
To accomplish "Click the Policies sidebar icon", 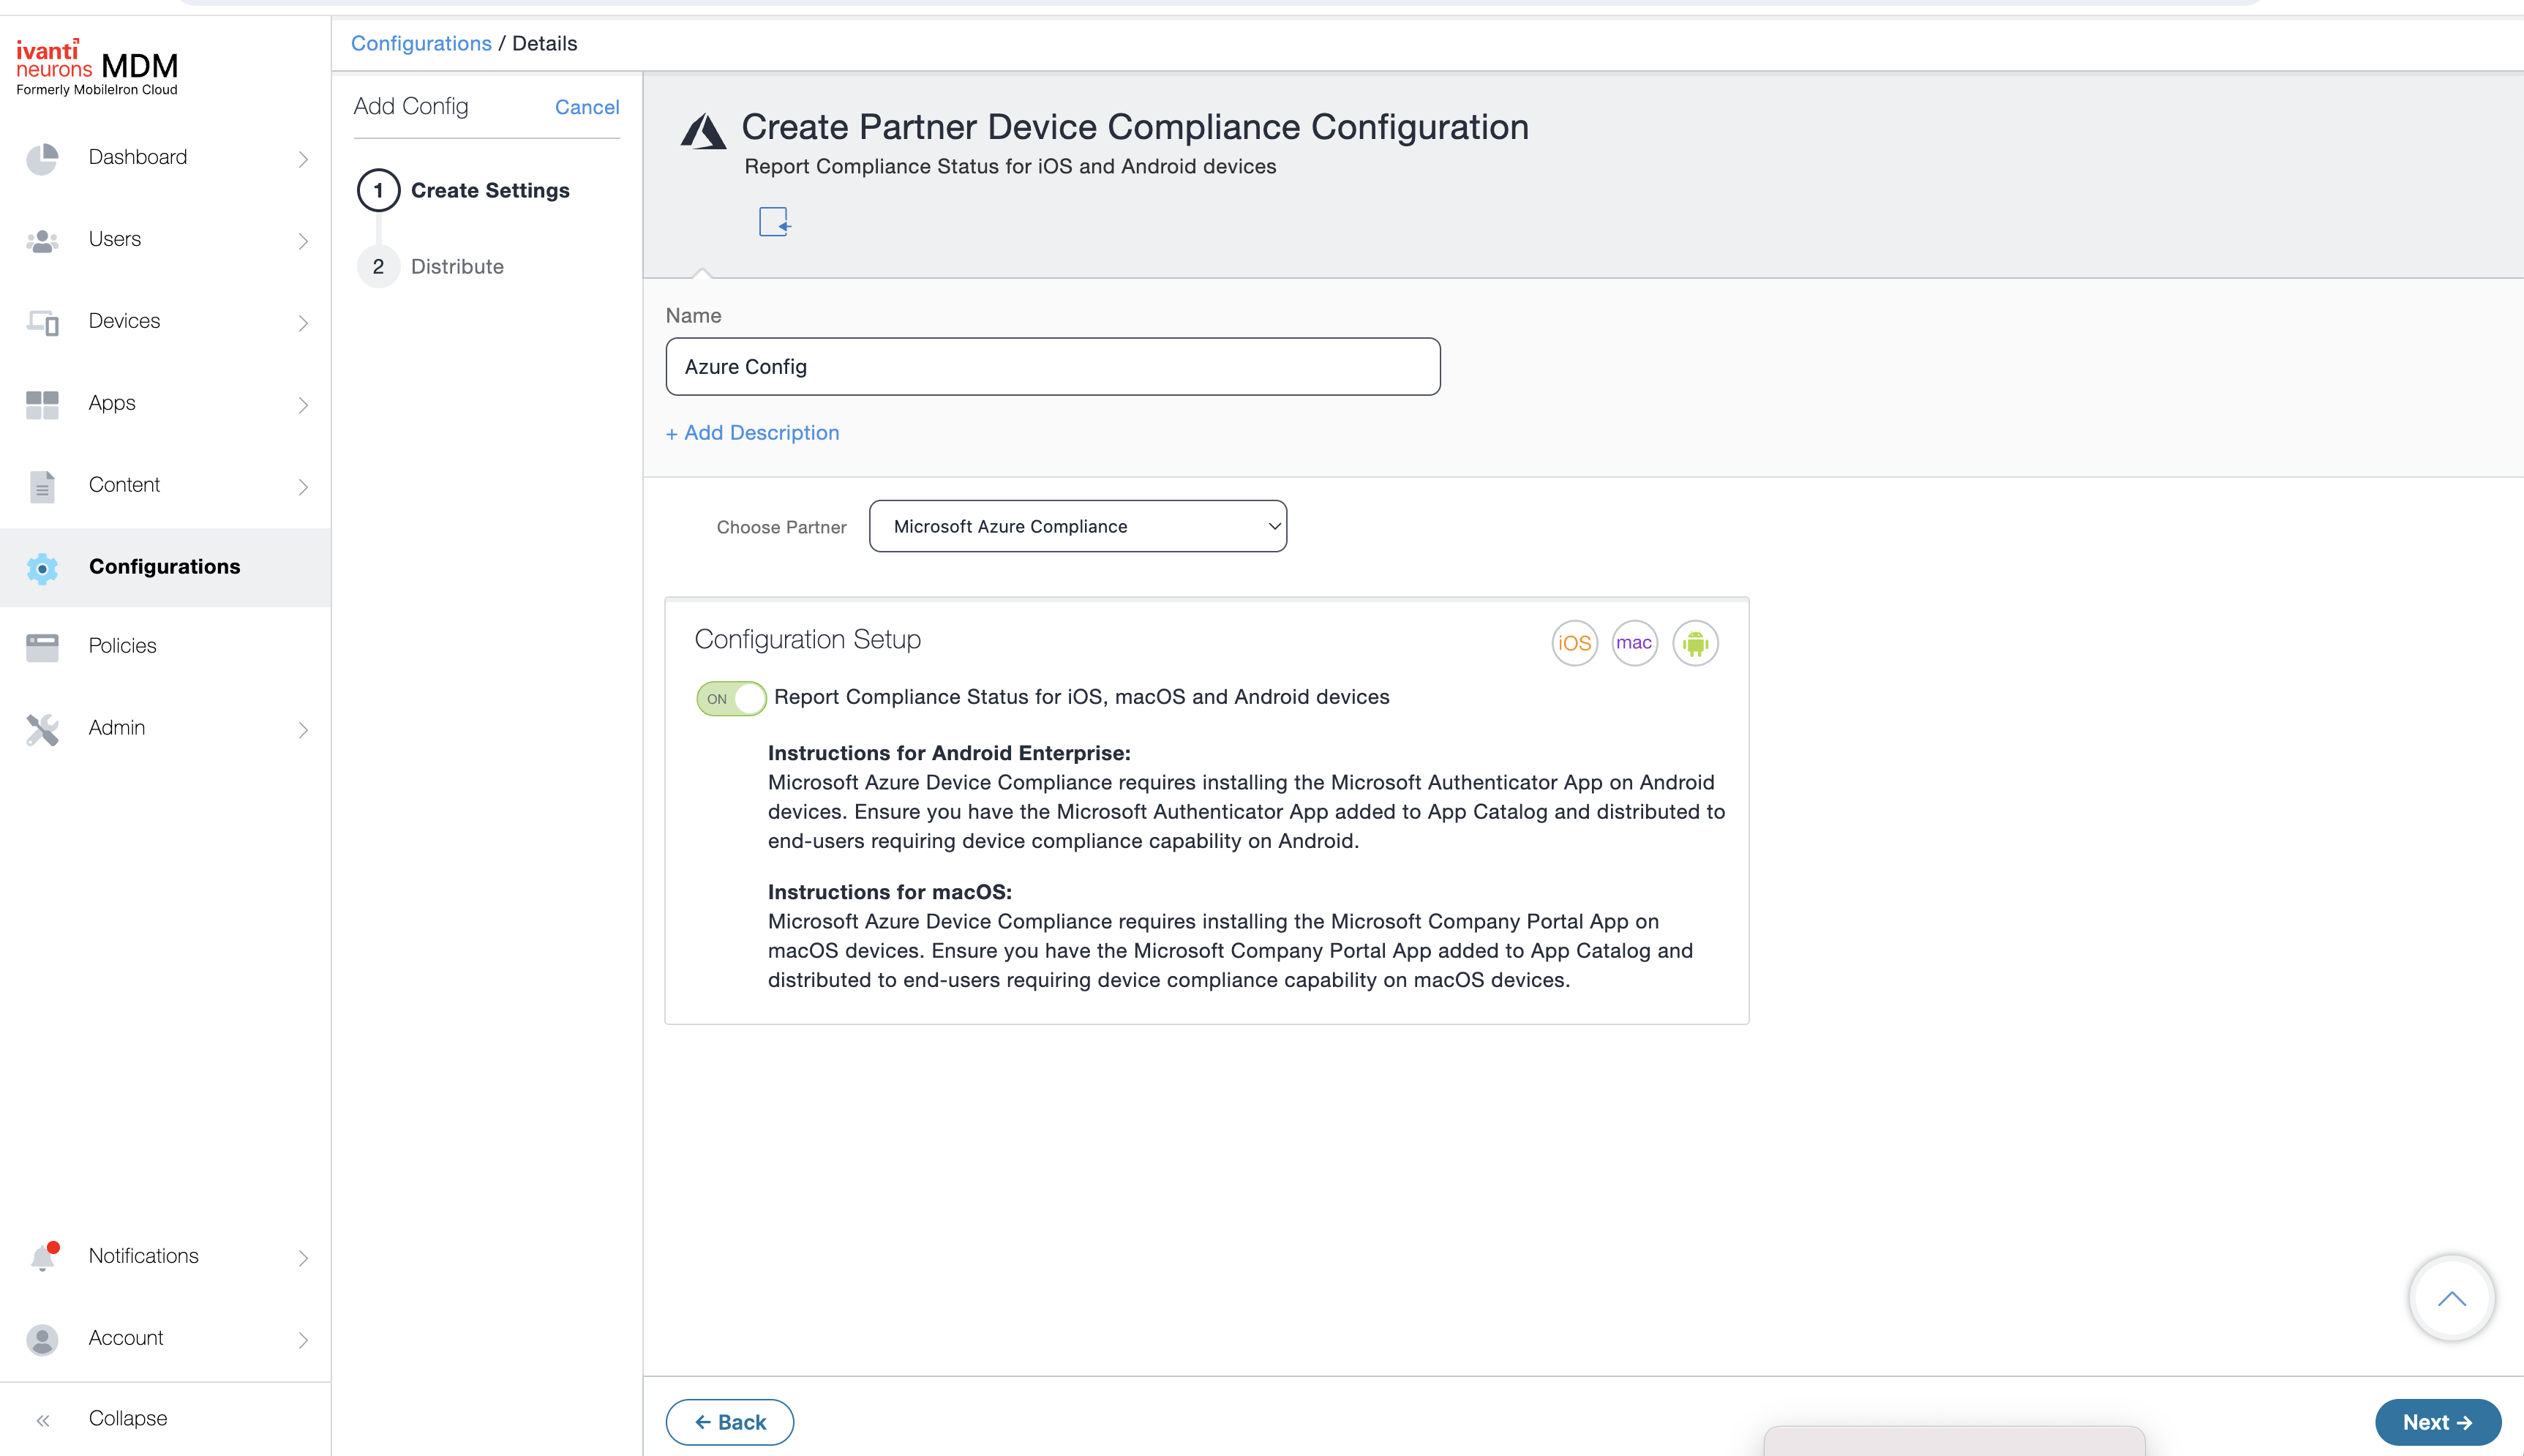I will pyautogui.click(x=43, y=646).
